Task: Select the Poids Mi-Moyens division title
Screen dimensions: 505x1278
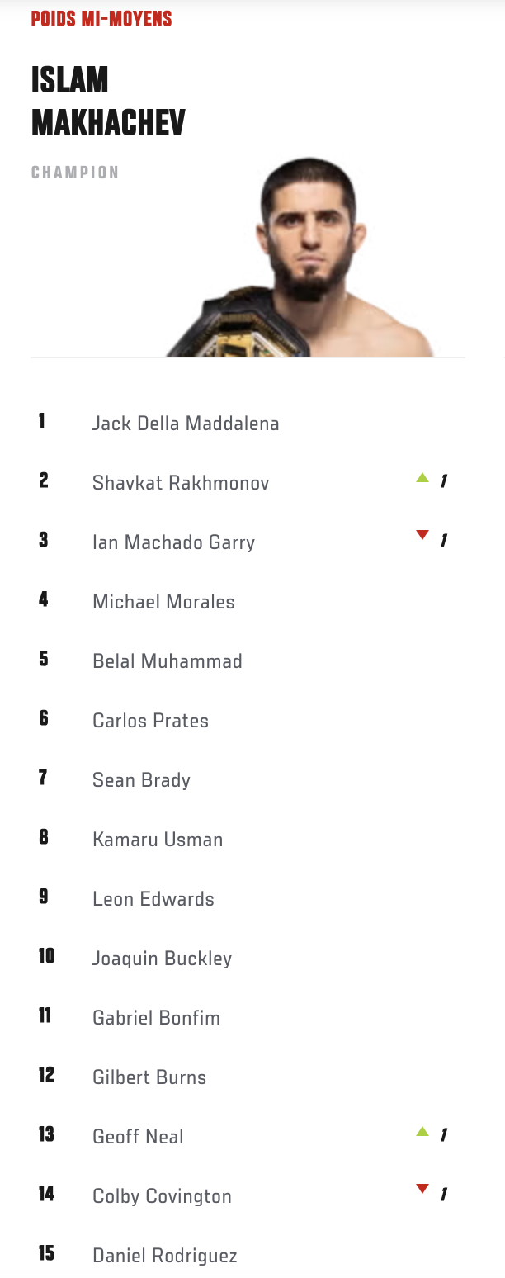Action: coord(101,18)
